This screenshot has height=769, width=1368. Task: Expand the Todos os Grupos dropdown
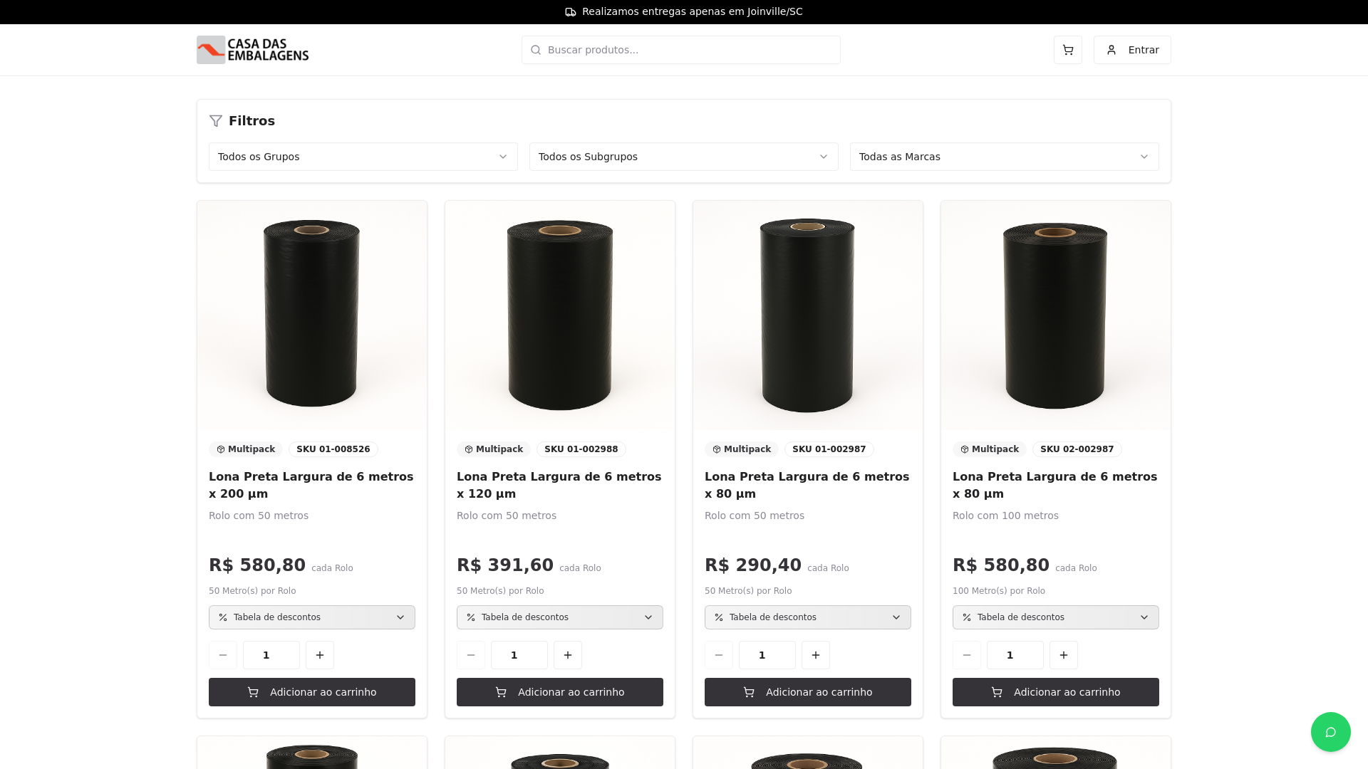(363, 157)
